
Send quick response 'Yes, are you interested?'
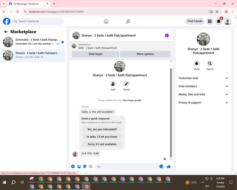pyautogui.click(x=102, y=129)
